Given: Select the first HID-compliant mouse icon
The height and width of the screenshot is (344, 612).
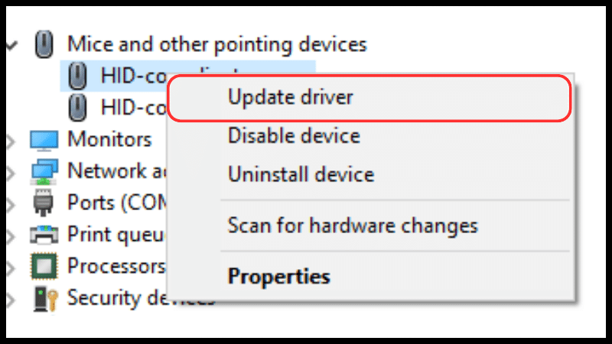Looking at the screenshot, I should pos(77,76).
